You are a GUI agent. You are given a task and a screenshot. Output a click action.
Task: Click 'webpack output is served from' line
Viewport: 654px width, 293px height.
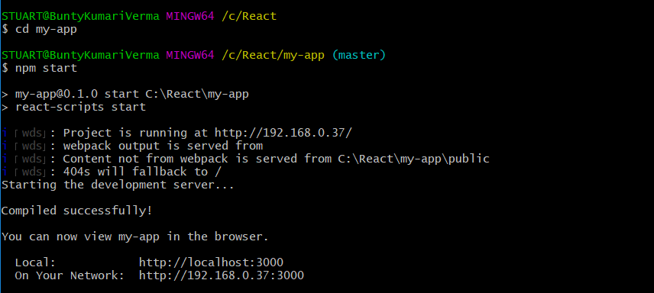tap(163, 146)
